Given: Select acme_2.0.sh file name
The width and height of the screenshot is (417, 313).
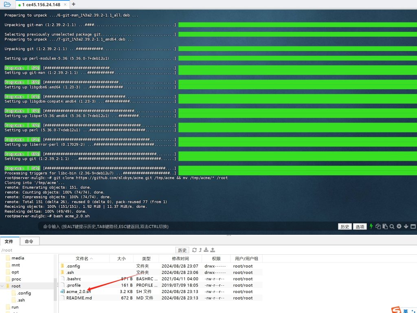Looking at the screenshot, I should point(79,291).
